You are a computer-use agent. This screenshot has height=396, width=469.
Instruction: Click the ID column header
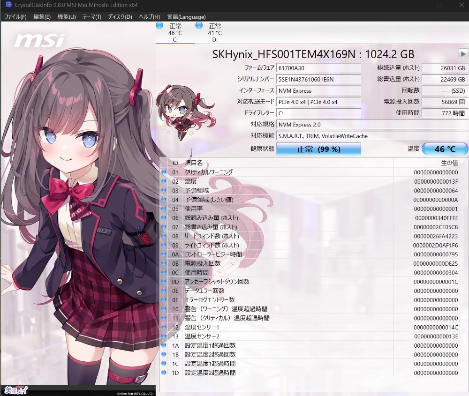(x=175, y=163)
